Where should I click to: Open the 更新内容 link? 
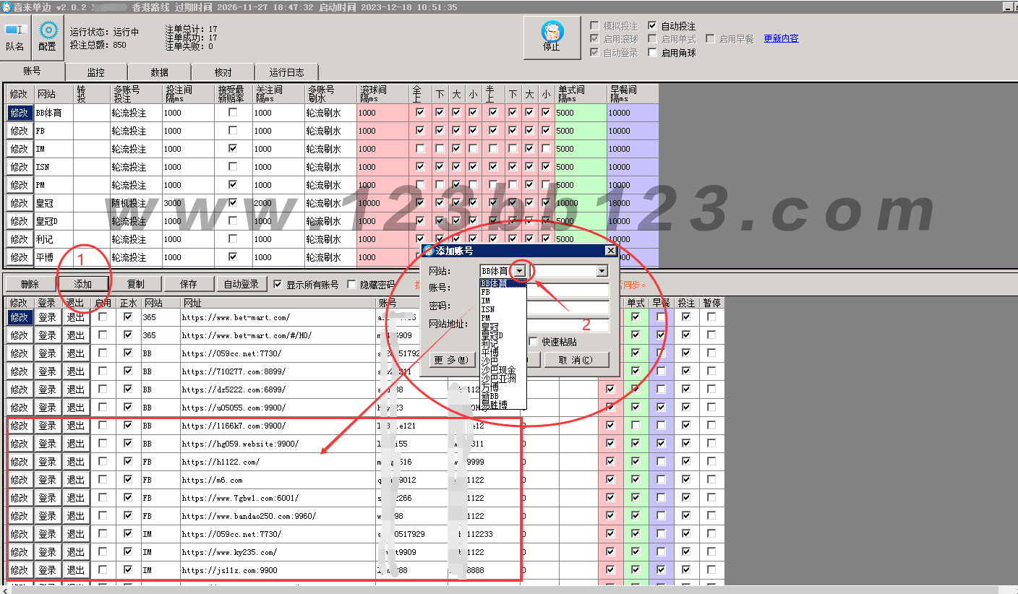(782, 39)
